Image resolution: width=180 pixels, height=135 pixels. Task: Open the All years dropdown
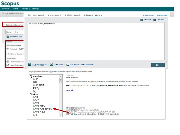pyautogui.click(x=21, y=49)
